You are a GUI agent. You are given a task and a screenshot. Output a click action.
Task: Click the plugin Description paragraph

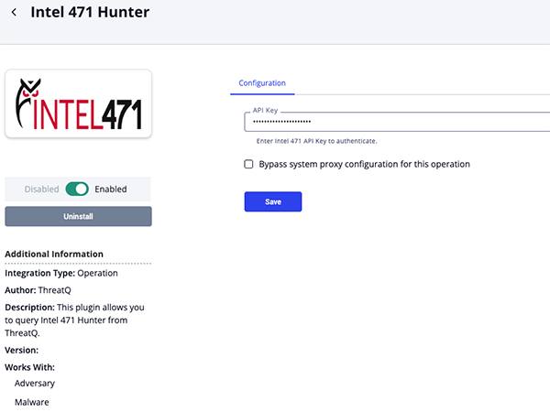(75, 320)
